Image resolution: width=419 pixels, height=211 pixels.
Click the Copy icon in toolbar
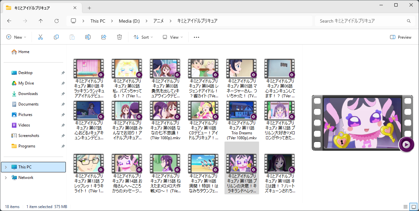tap(56, 37)
